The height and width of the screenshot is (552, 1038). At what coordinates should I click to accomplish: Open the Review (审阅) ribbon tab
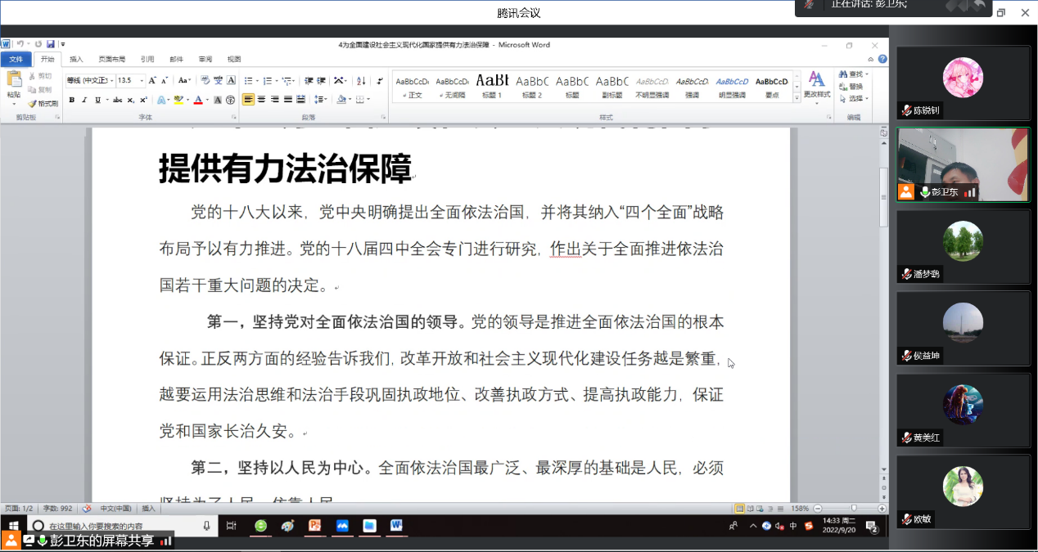click(x=205, y=59)
